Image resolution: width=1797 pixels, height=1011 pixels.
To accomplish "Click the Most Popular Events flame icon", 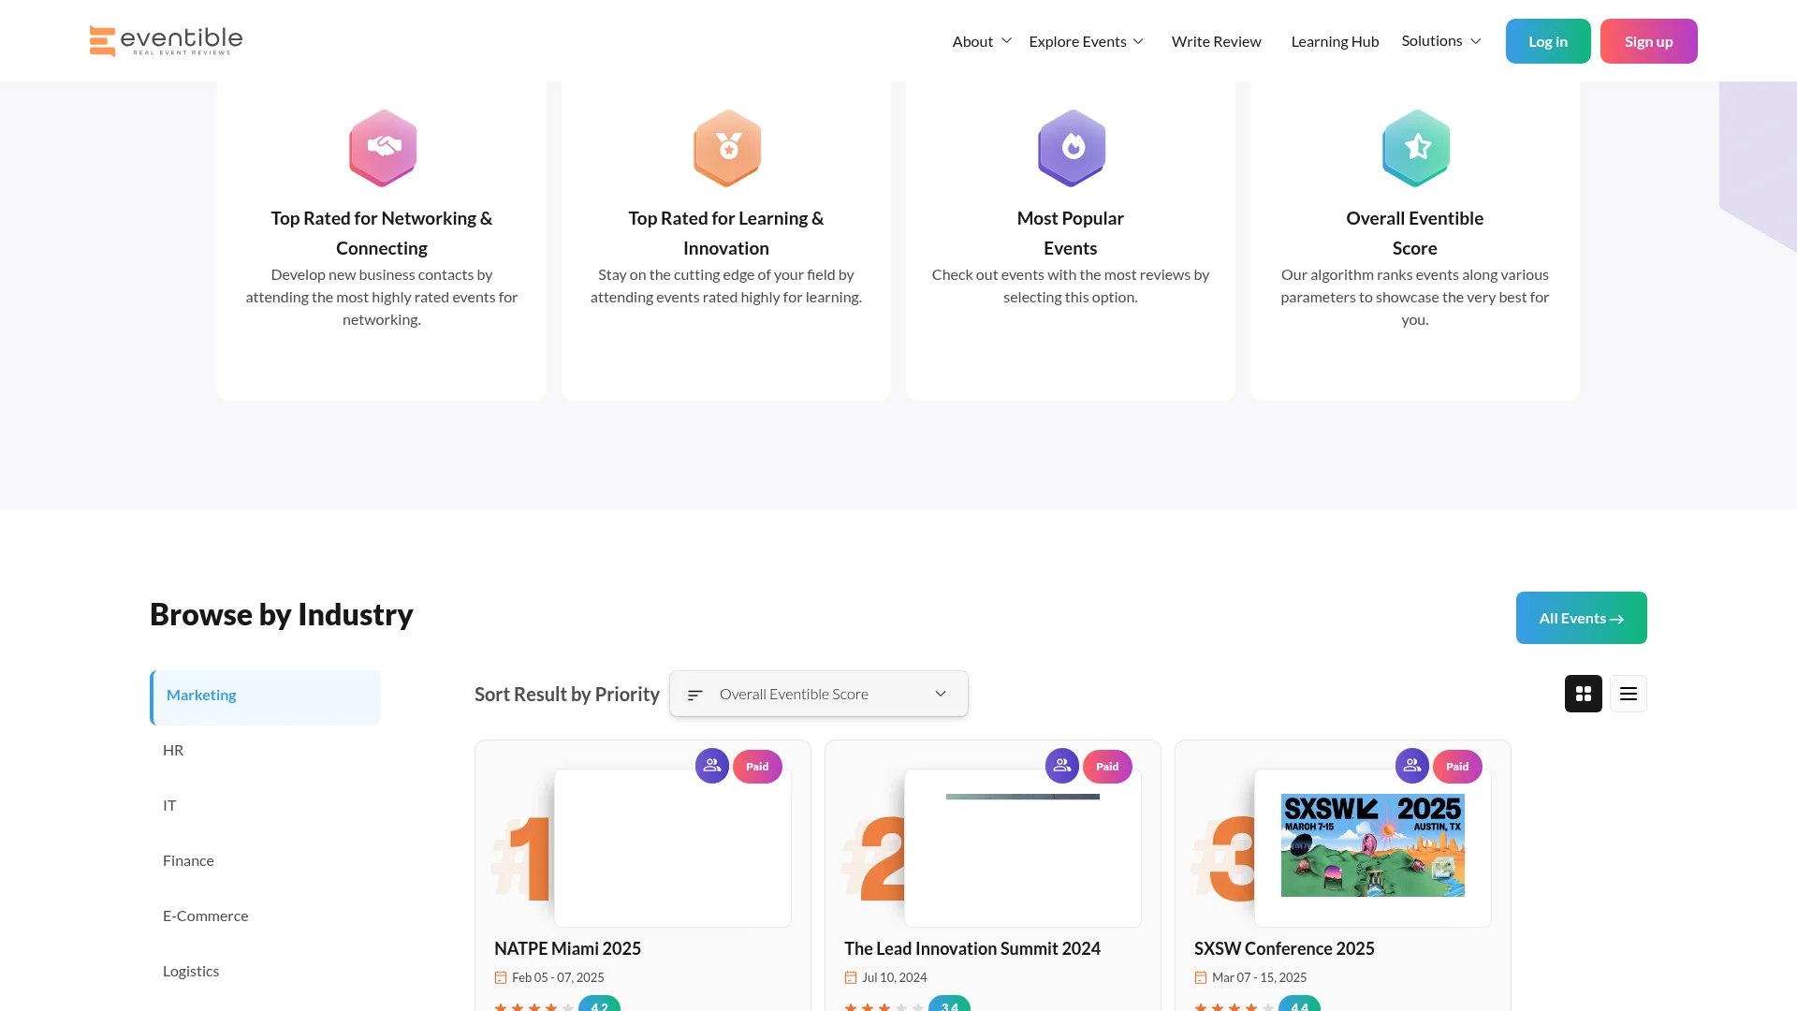I will pos(1072,148).
